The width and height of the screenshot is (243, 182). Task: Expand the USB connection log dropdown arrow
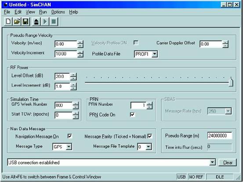(212, 162)
